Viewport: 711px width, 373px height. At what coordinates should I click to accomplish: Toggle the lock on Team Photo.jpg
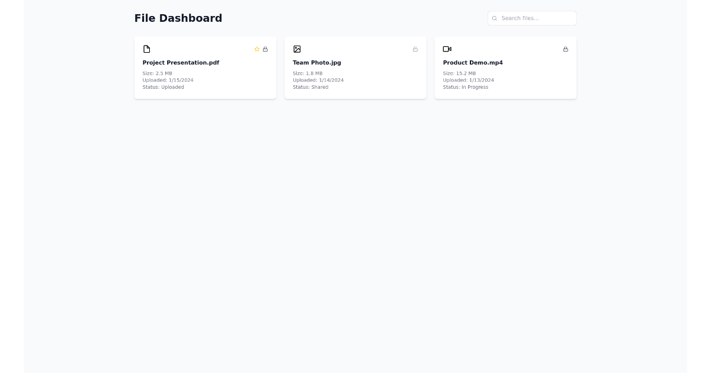coord(415,49)
